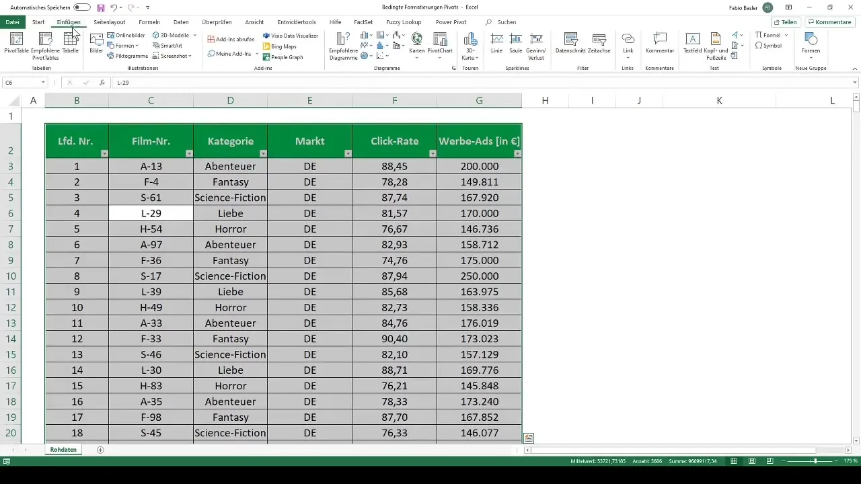Insert a Symbol

click(768, 46)
